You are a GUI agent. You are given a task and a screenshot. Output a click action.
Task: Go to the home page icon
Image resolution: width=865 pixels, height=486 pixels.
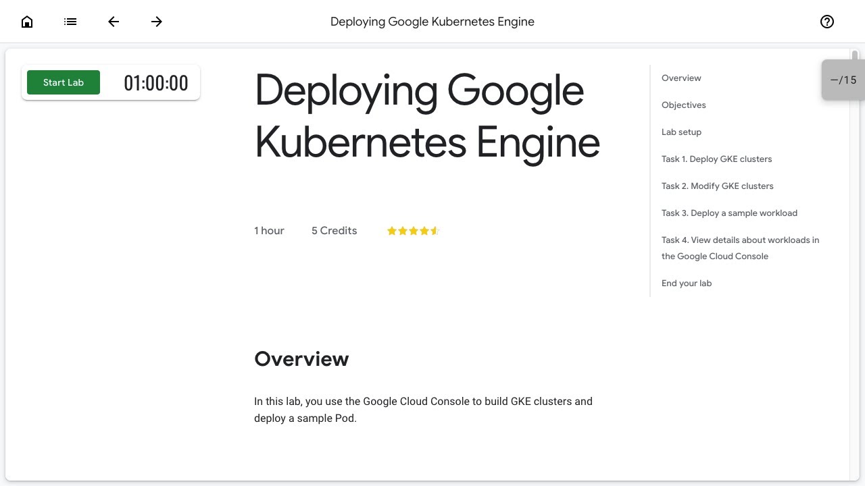pyautogui.click(x=27, y=22)
